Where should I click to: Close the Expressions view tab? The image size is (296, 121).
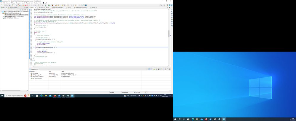click(x=38, y=69)
